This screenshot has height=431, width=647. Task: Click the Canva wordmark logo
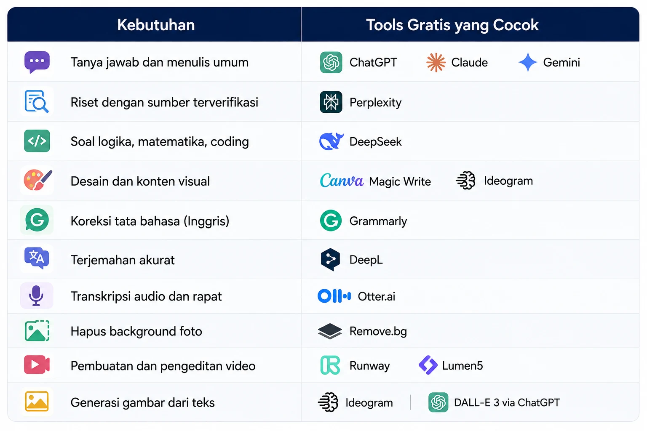(x=342, y=181)
